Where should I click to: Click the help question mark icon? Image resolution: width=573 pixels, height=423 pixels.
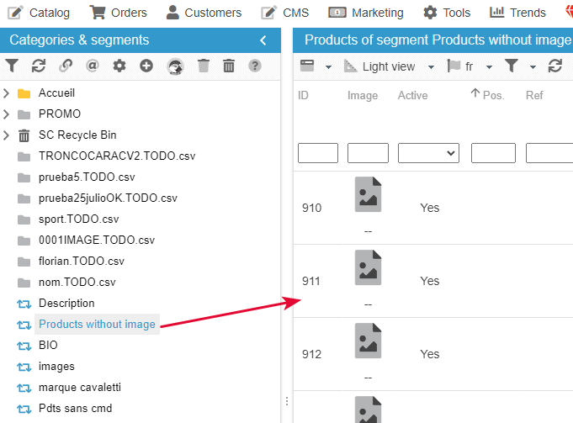(255, 66)
